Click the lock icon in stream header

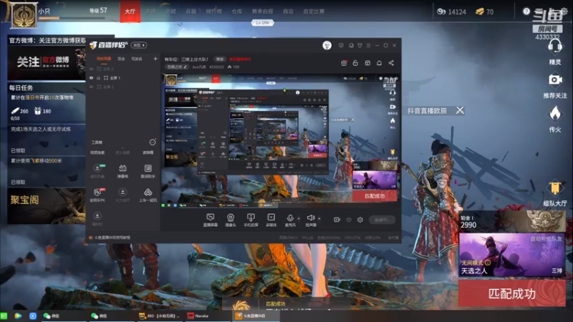point(355,63)
